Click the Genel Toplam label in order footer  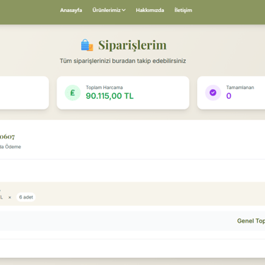click(x=251, y=221)
